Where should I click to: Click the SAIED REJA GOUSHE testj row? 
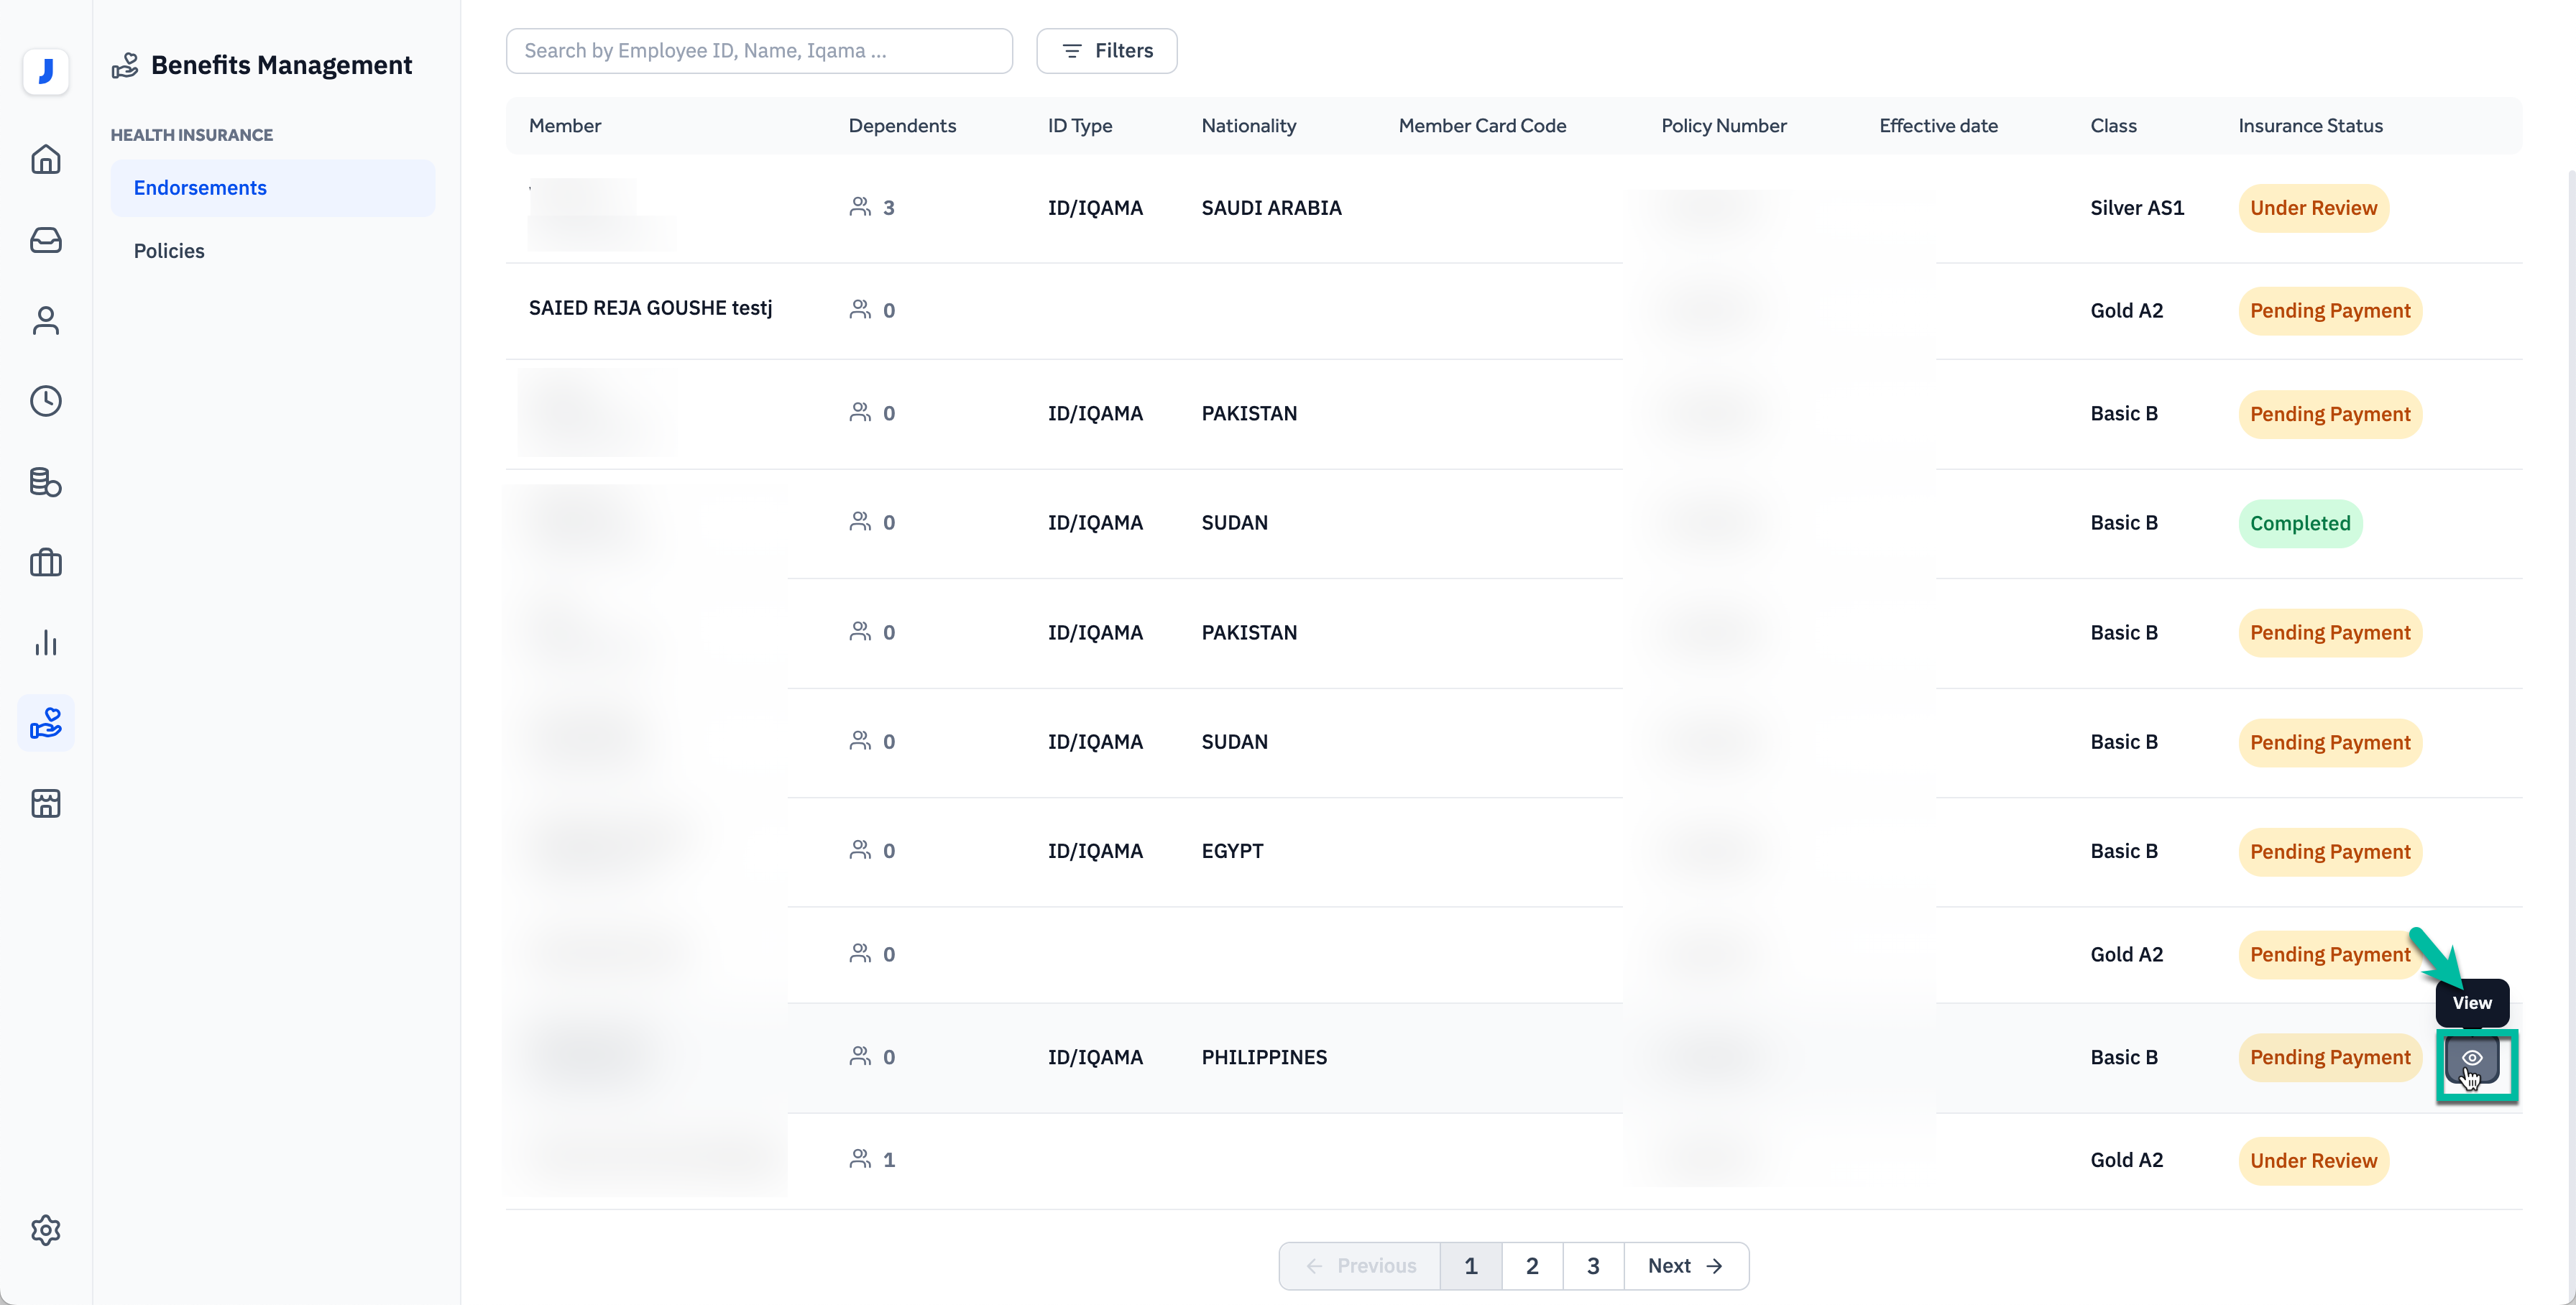point(650,308)
